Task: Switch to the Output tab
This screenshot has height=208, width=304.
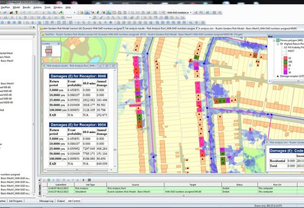Action: (61, 201)
